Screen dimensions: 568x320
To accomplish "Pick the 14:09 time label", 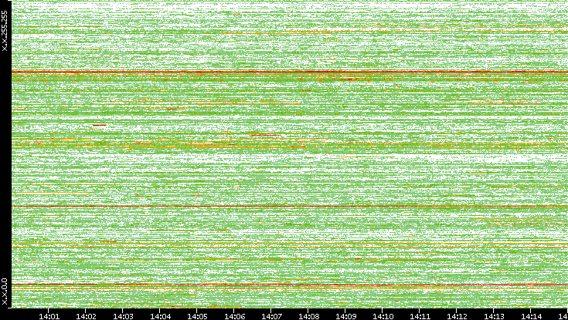I will pyautogui.click(x=345, y=316).
